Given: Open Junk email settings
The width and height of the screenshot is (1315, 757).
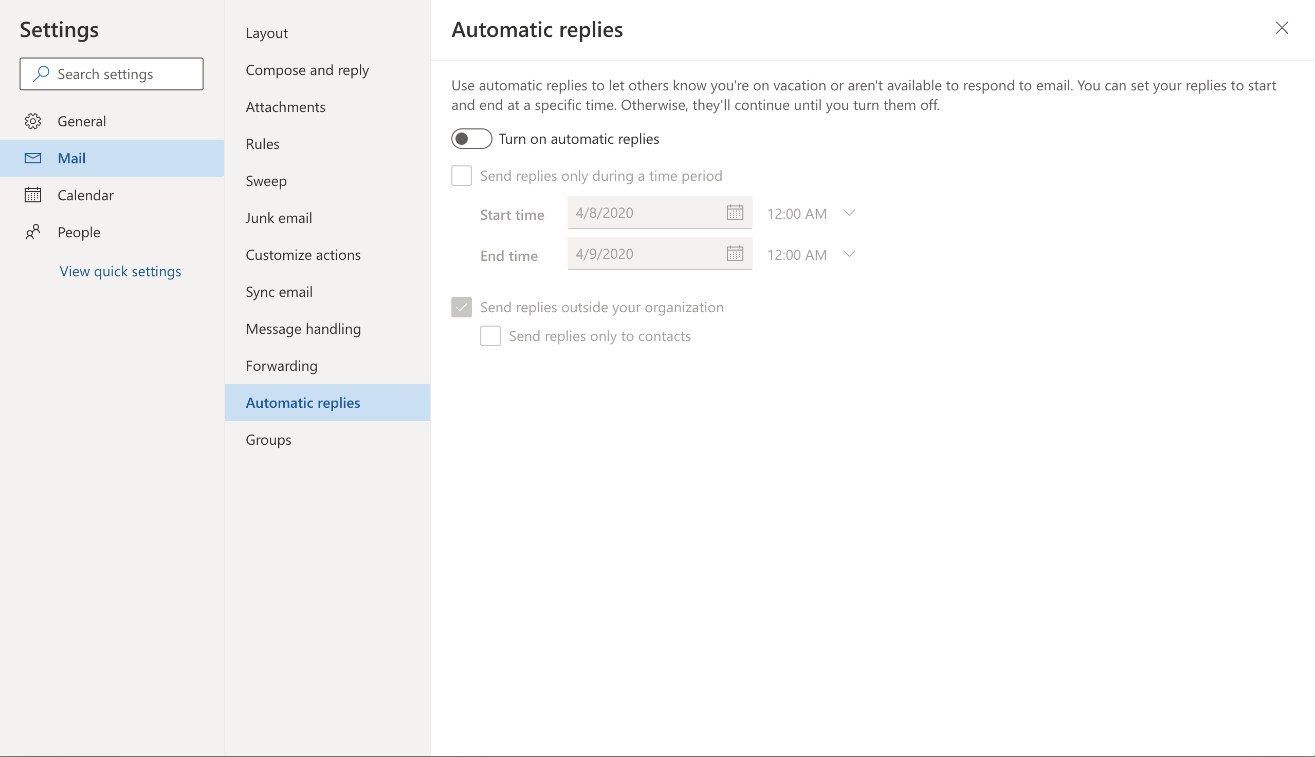Looking at the screenshot, I should tap(327, 217).
